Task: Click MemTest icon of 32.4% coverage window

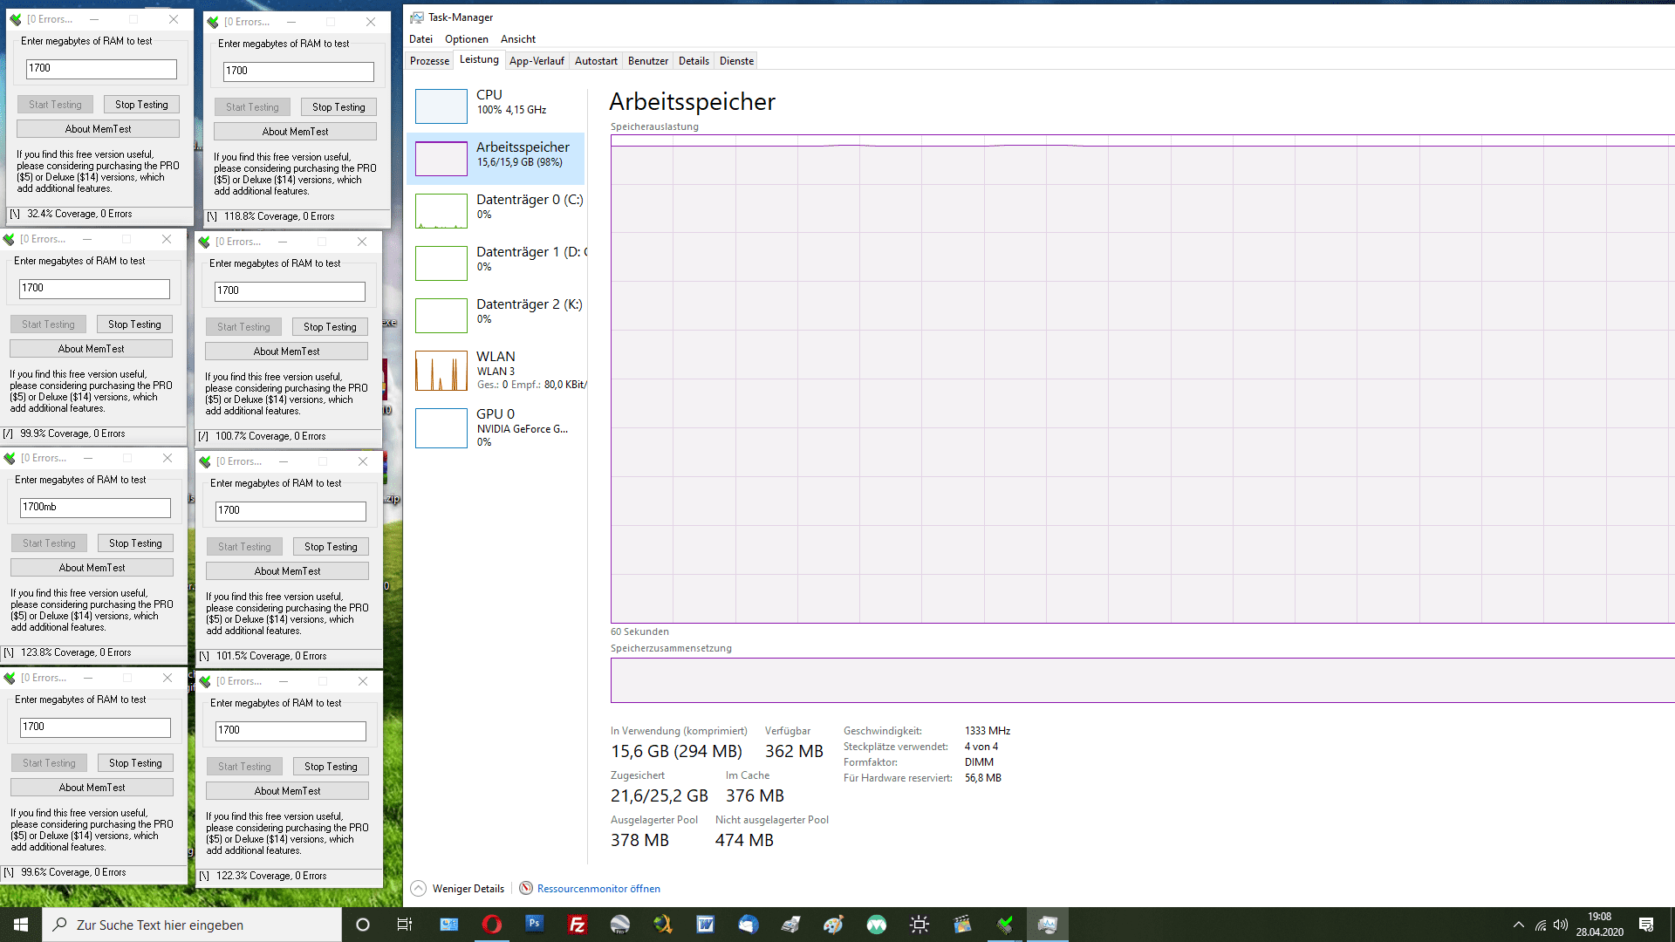Action: (16, 19)
